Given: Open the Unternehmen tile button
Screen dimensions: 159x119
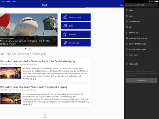Looking at the screenshot, I should tap(76, 17).
